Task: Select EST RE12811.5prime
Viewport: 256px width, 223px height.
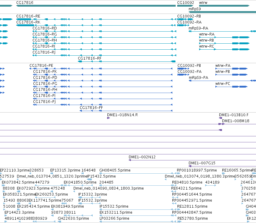Action: 192,206
